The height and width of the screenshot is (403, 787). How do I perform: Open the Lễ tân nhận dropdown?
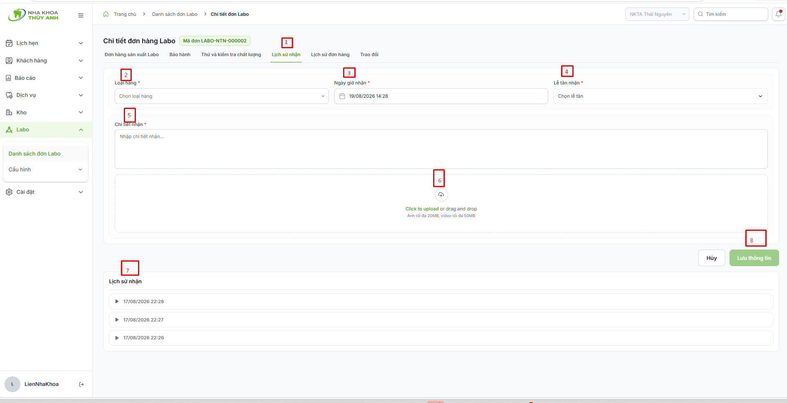(660, 96)
